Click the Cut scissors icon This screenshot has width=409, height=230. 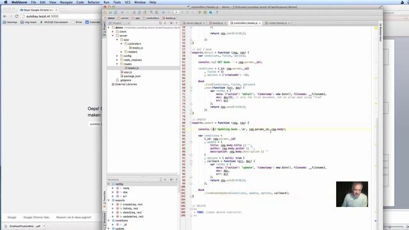click(134, 13)
